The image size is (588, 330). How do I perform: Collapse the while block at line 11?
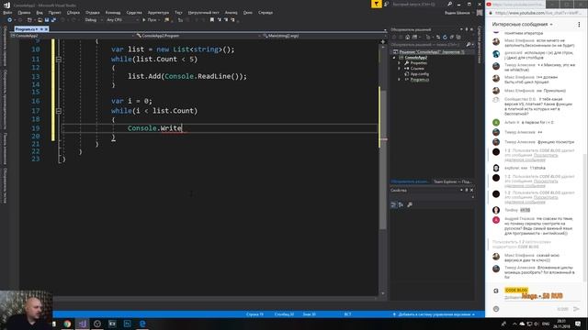59,59
